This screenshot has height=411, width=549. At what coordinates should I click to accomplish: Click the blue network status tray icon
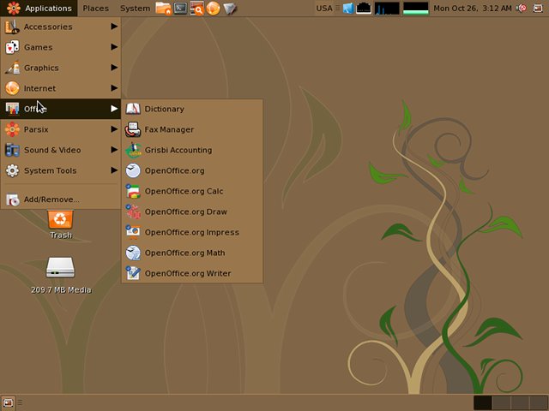pos(348,8)
